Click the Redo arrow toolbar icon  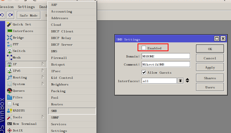click(10, 15)
